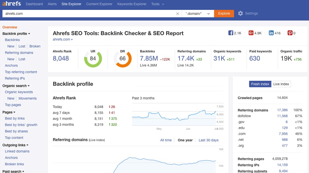The image size is (309, 173).
Task: Click the Facebook shares icon
Action: point(231,33)
